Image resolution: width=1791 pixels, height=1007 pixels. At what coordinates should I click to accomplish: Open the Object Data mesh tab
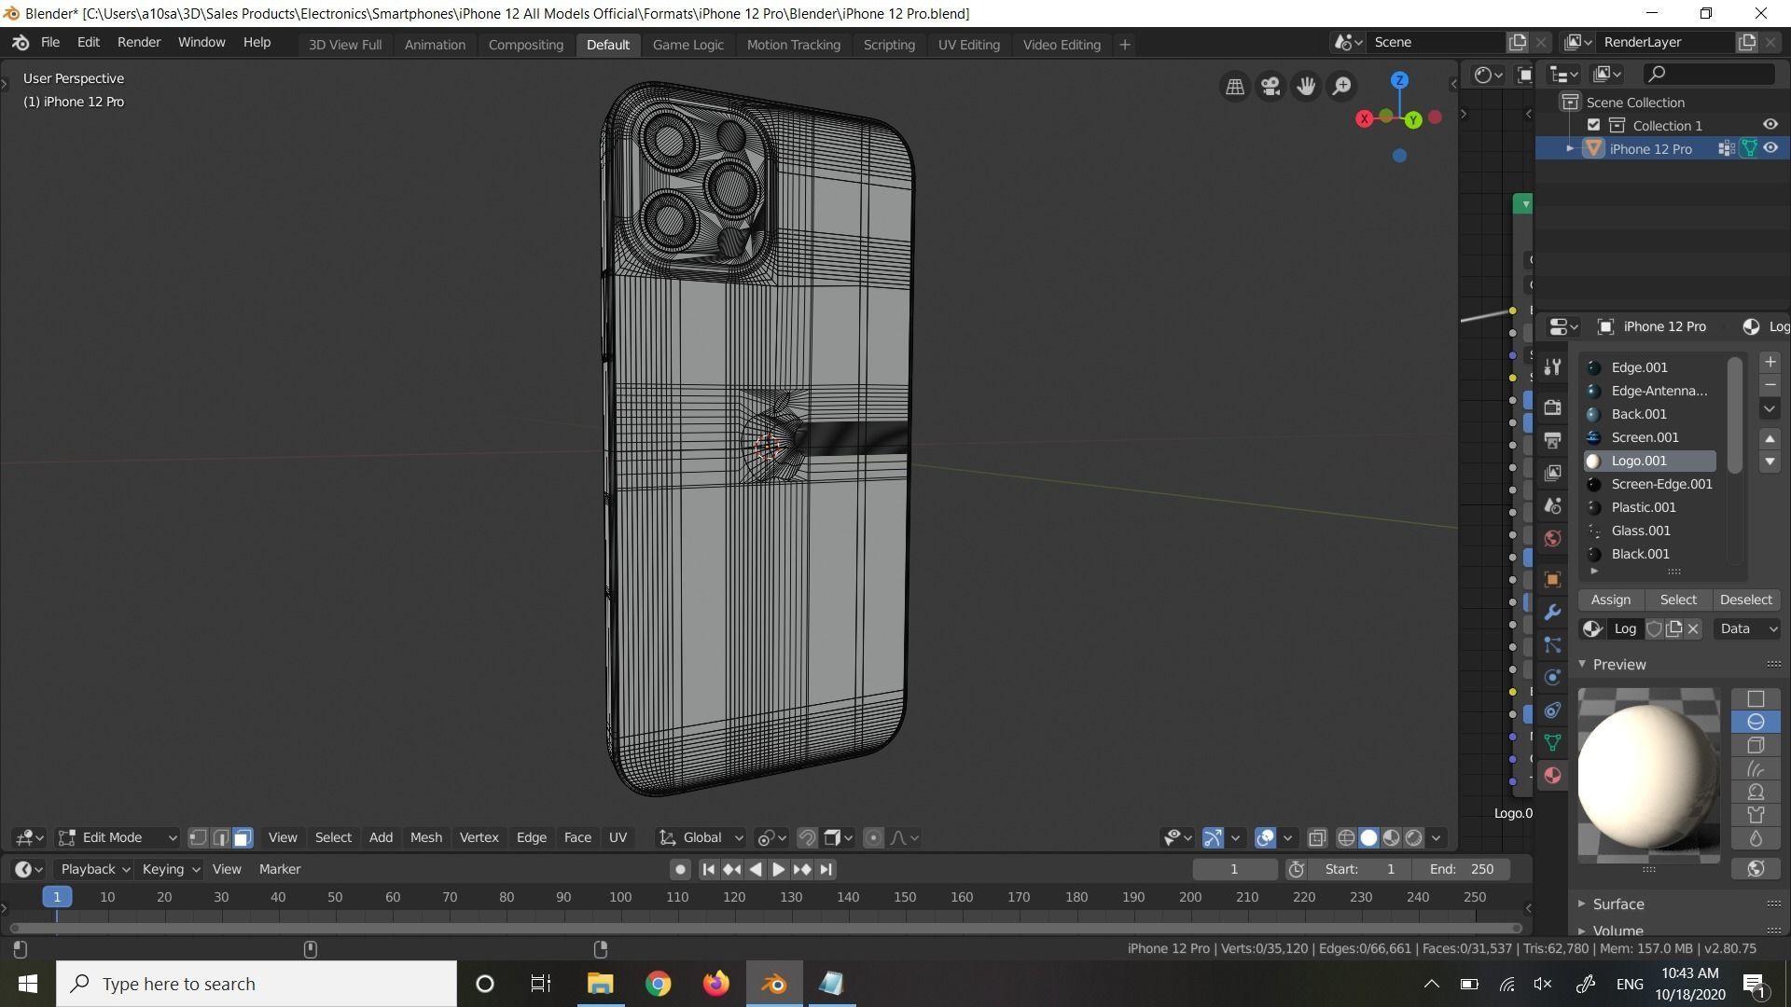tap(1552, 742)
